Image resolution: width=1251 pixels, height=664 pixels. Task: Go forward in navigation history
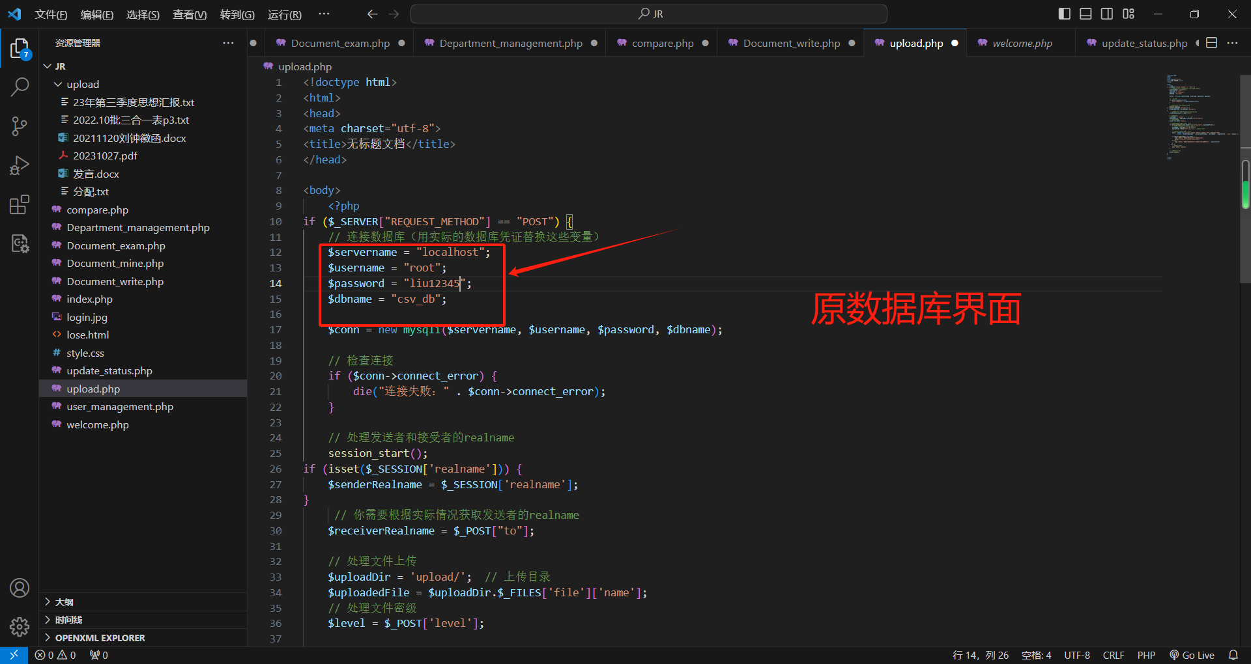click(x=394, y=14)
